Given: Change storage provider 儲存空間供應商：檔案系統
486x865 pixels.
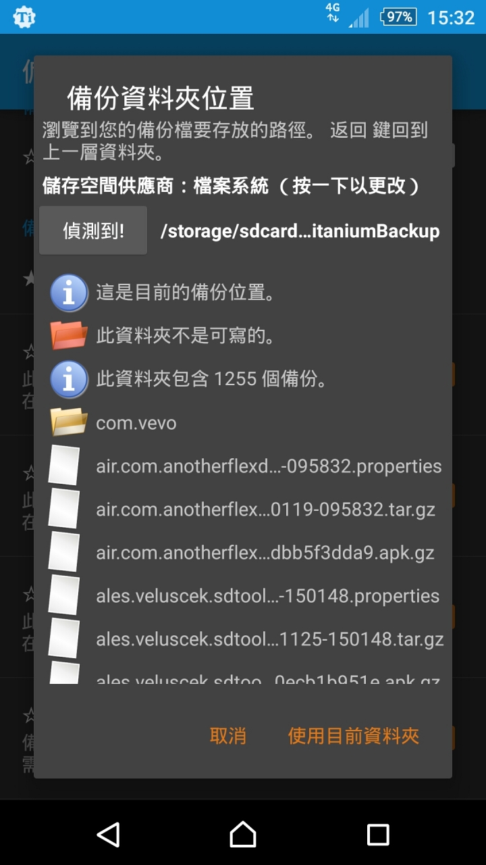Looking at the screenshot, I should tap(232, 186).
